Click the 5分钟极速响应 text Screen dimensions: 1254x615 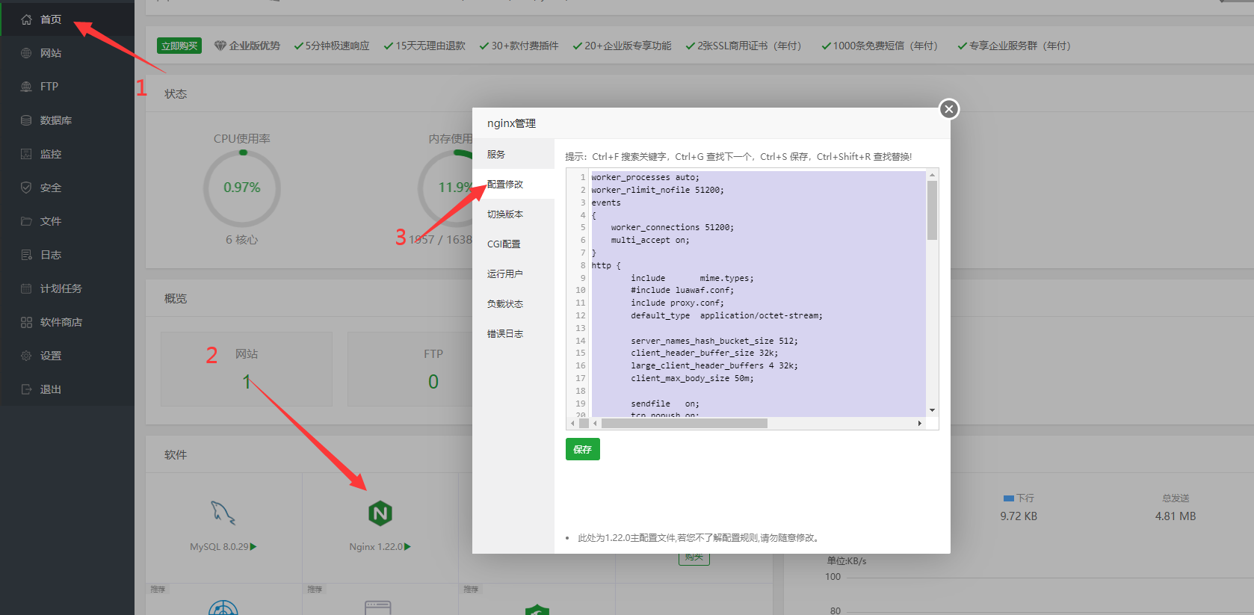pyautogui.click(x=338, y=46)
